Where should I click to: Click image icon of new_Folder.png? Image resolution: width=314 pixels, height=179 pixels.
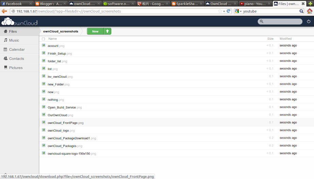44,84
